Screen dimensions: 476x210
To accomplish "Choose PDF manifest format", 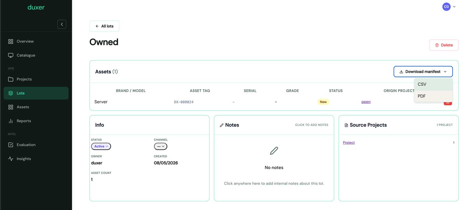I will coord(433,96).
